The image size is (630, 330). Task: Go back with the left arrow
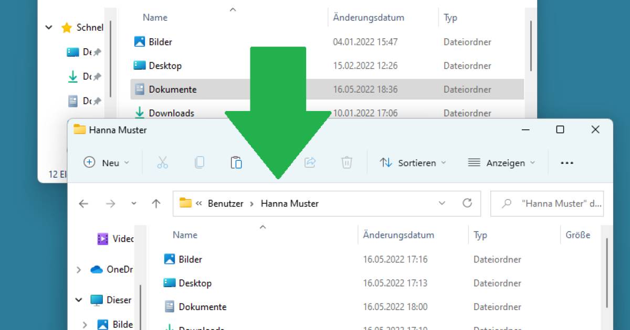click(x=83, y=204)
